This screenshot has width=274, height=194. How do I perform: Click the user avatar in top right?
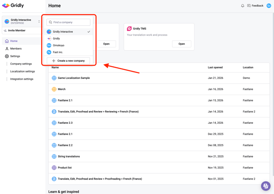coord(269,6)
